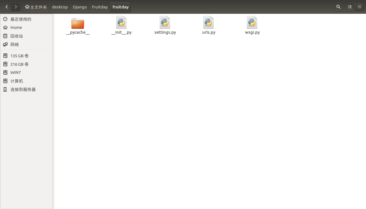Click the drive icon beside 135 GB 卷

pyautogui.click(x=5, y=56)
